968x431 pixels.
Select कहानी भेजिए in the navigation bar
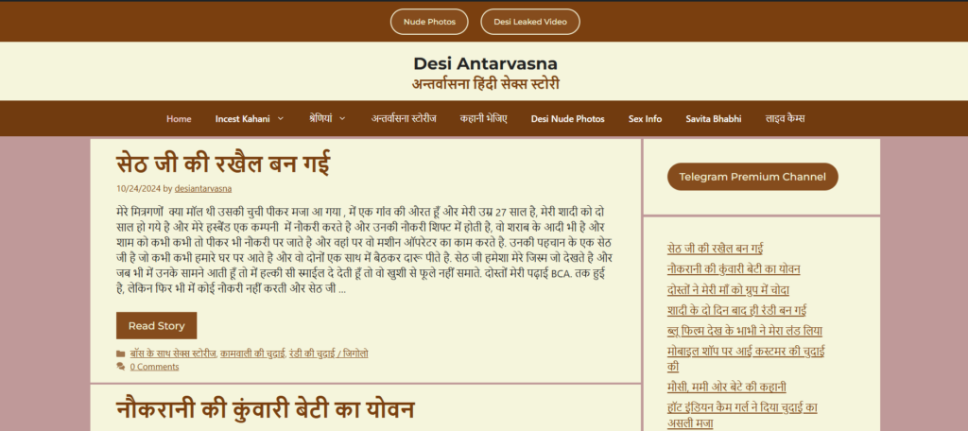click(483, 119)
